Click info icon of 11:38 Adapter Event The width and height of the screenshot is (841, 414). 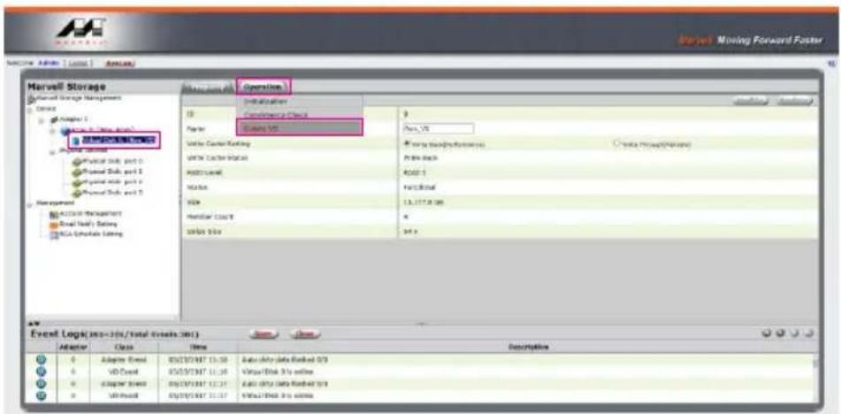(41, 359)
